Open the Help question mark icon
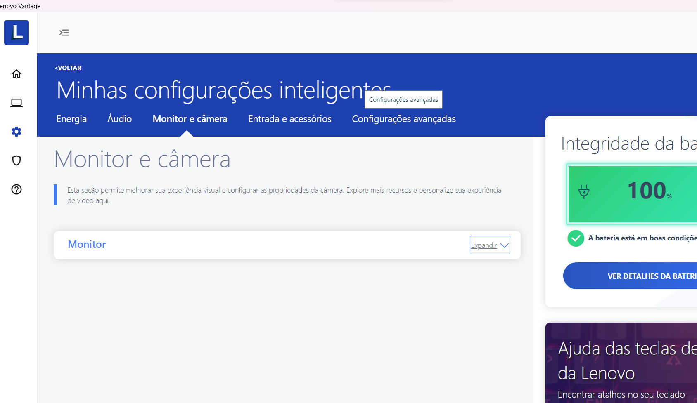 [x=17, y=189]
